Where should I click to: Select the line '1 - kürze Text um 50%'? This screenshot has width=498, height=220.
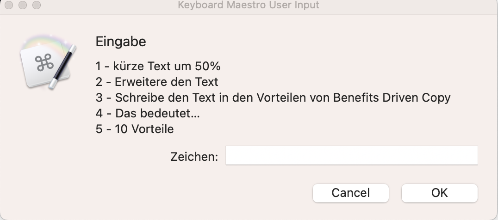tap(158, 66)
